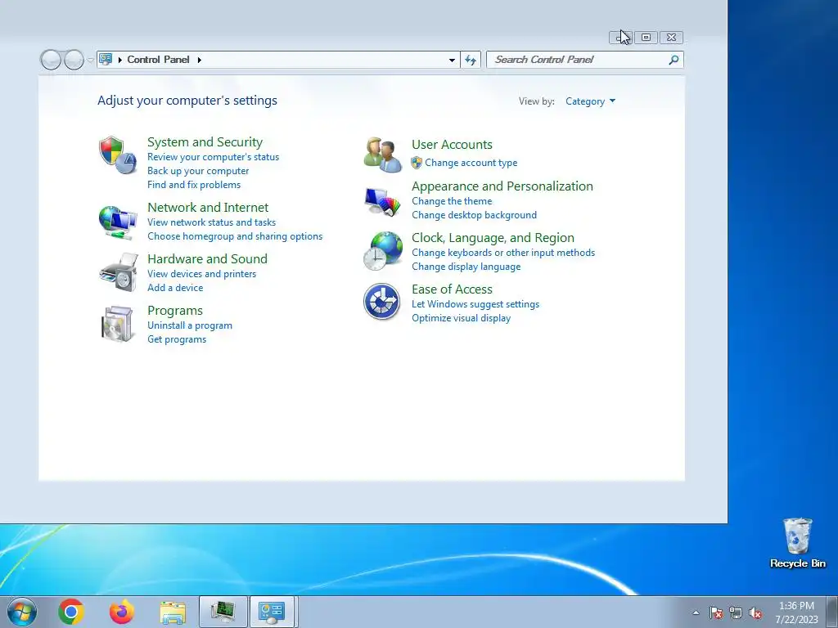The image size is (838, 628).
Task: Click Change keyboards or other input methods
Action: [x=503, y=253]
